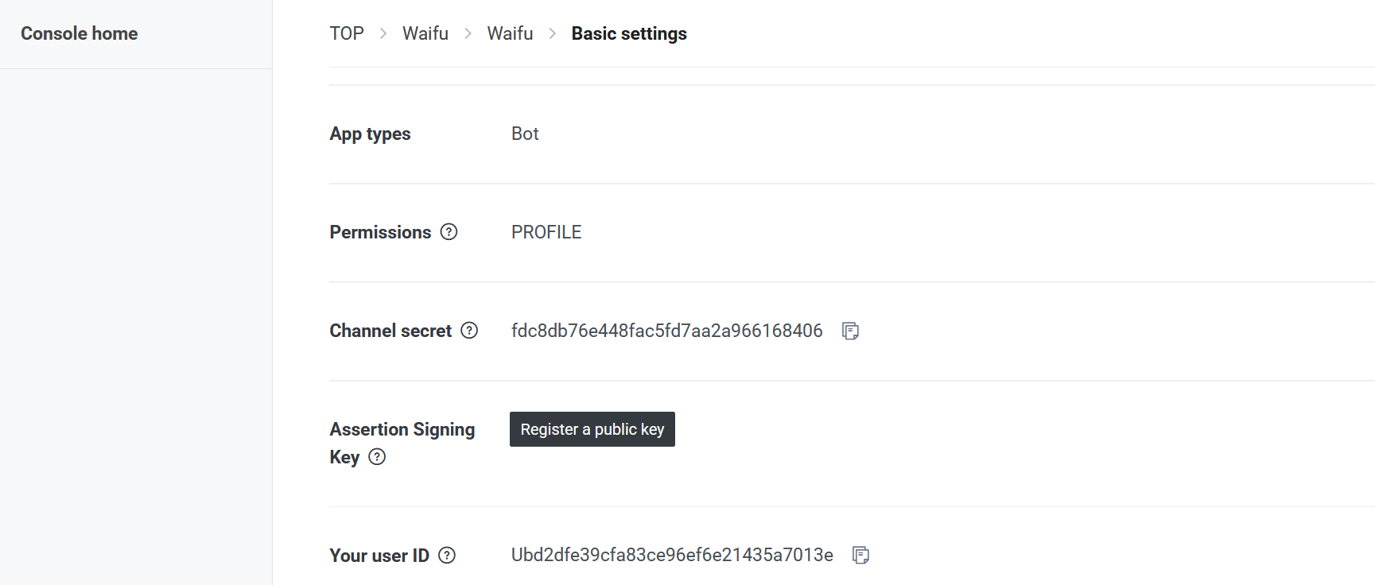
Task: Copy the Channel secret value
Action: coord(850,331)
